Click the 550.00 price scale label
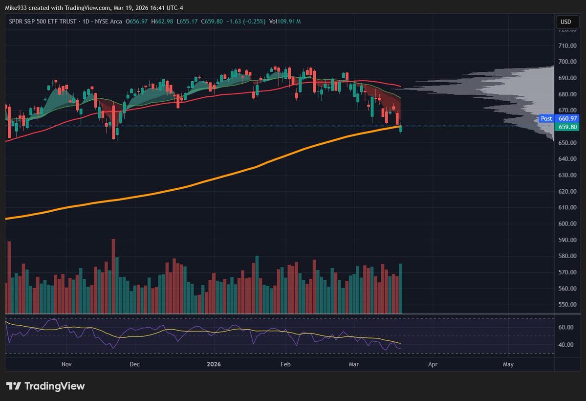Viewport: 586px width, 401px height. pos(567,305)
